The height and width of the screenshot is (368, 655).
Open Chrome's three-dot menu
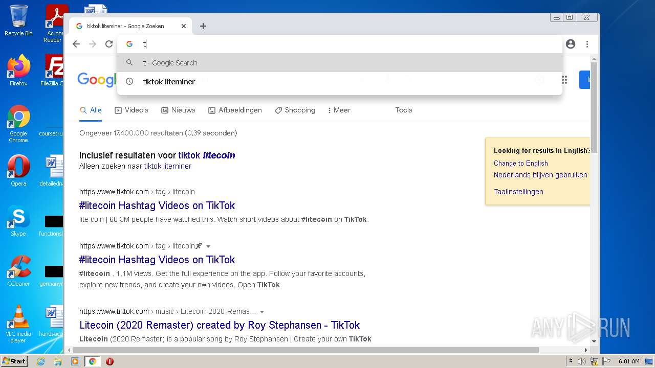(587, 44)
